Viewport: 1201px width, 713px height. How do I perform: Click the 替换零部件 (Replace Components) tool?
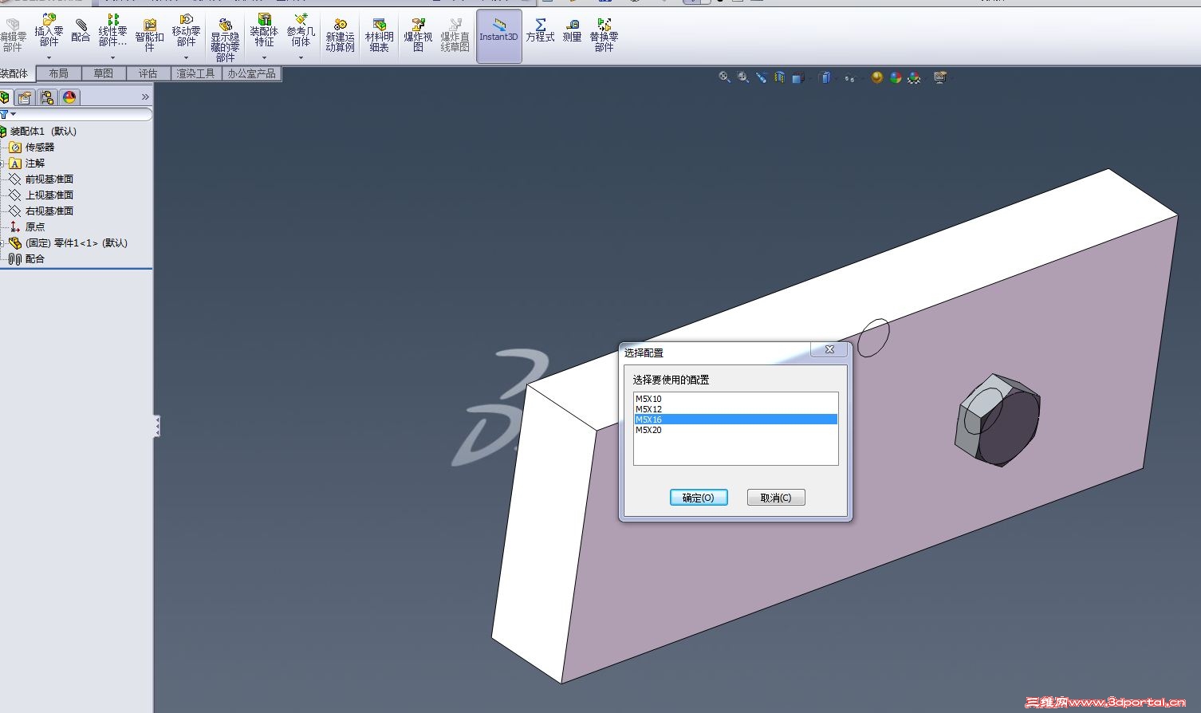coord(604,35)
